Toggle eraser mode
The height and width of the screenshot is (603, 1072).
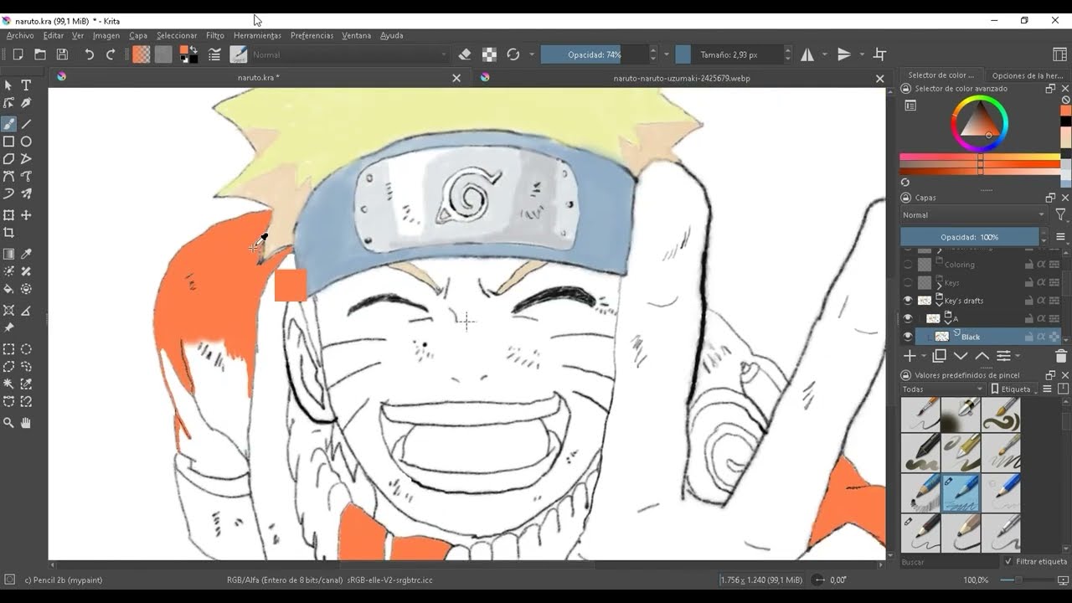coord(466,54)
